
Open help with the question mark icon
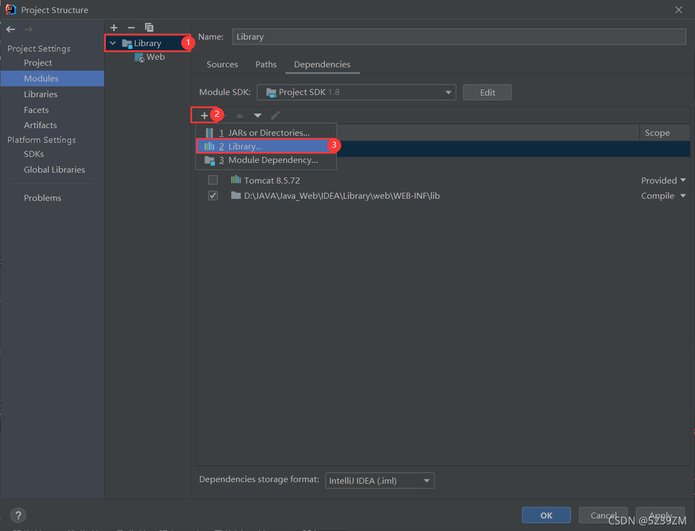[18, 515]
